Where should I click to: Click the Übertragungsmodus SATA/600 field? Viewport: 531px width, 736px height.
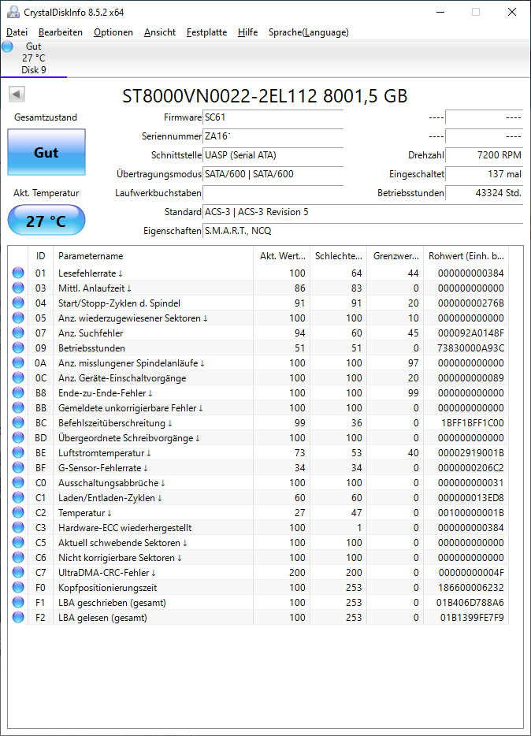273,173
